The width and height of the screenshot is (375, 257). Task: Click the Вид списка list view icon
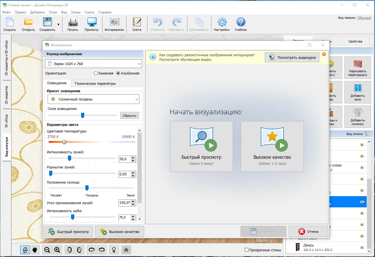[367, 134]
